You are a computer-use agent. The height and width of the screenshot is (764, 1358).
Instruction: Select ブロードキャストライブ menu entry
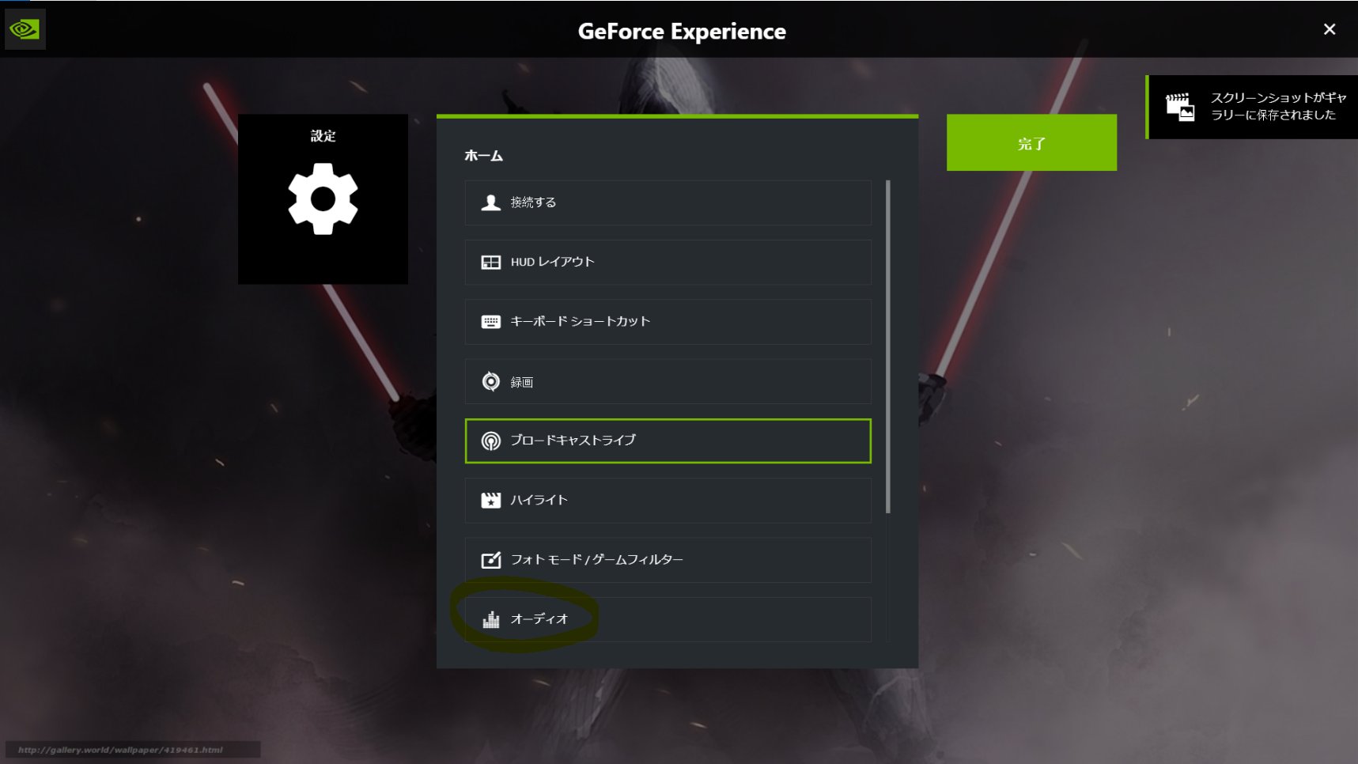point(668,441)
